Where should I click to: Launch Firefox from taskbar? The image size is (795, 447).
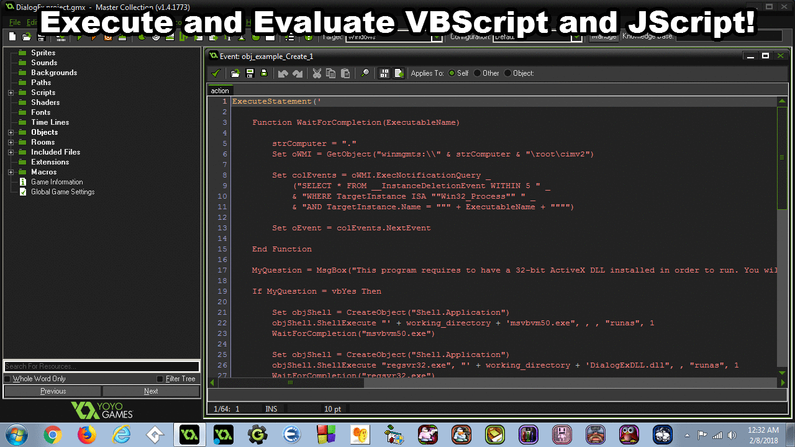(x=86, y=435)
